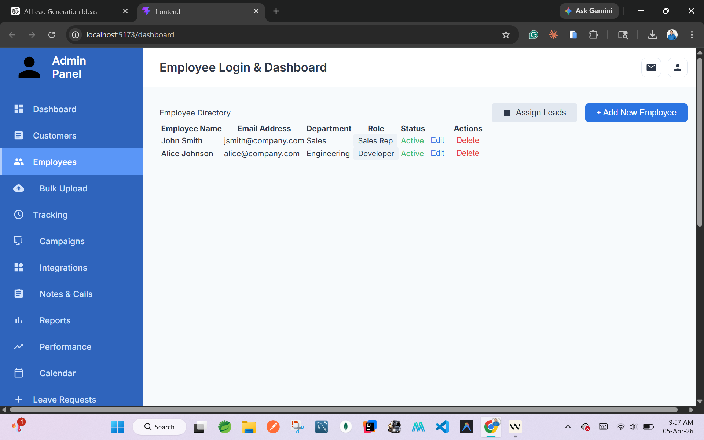
Task: Close the frontend browser tab
Action: click(x=256, y=11)
